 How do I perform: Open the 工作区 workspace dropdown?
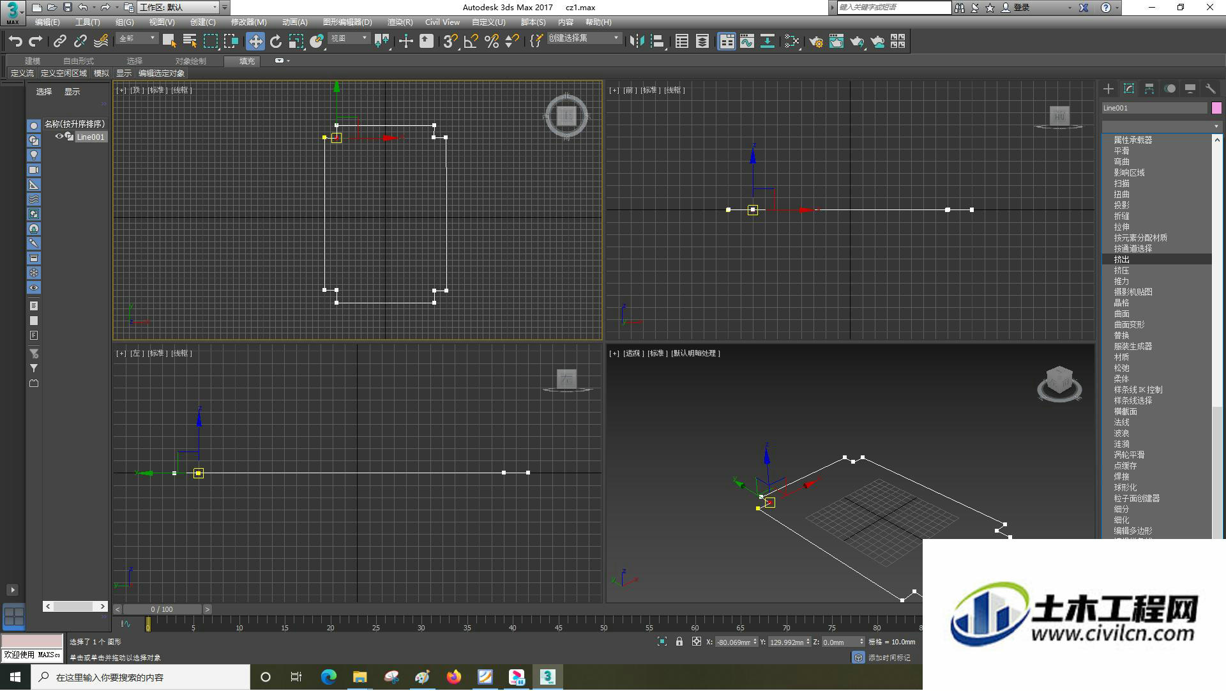point(178,8)
